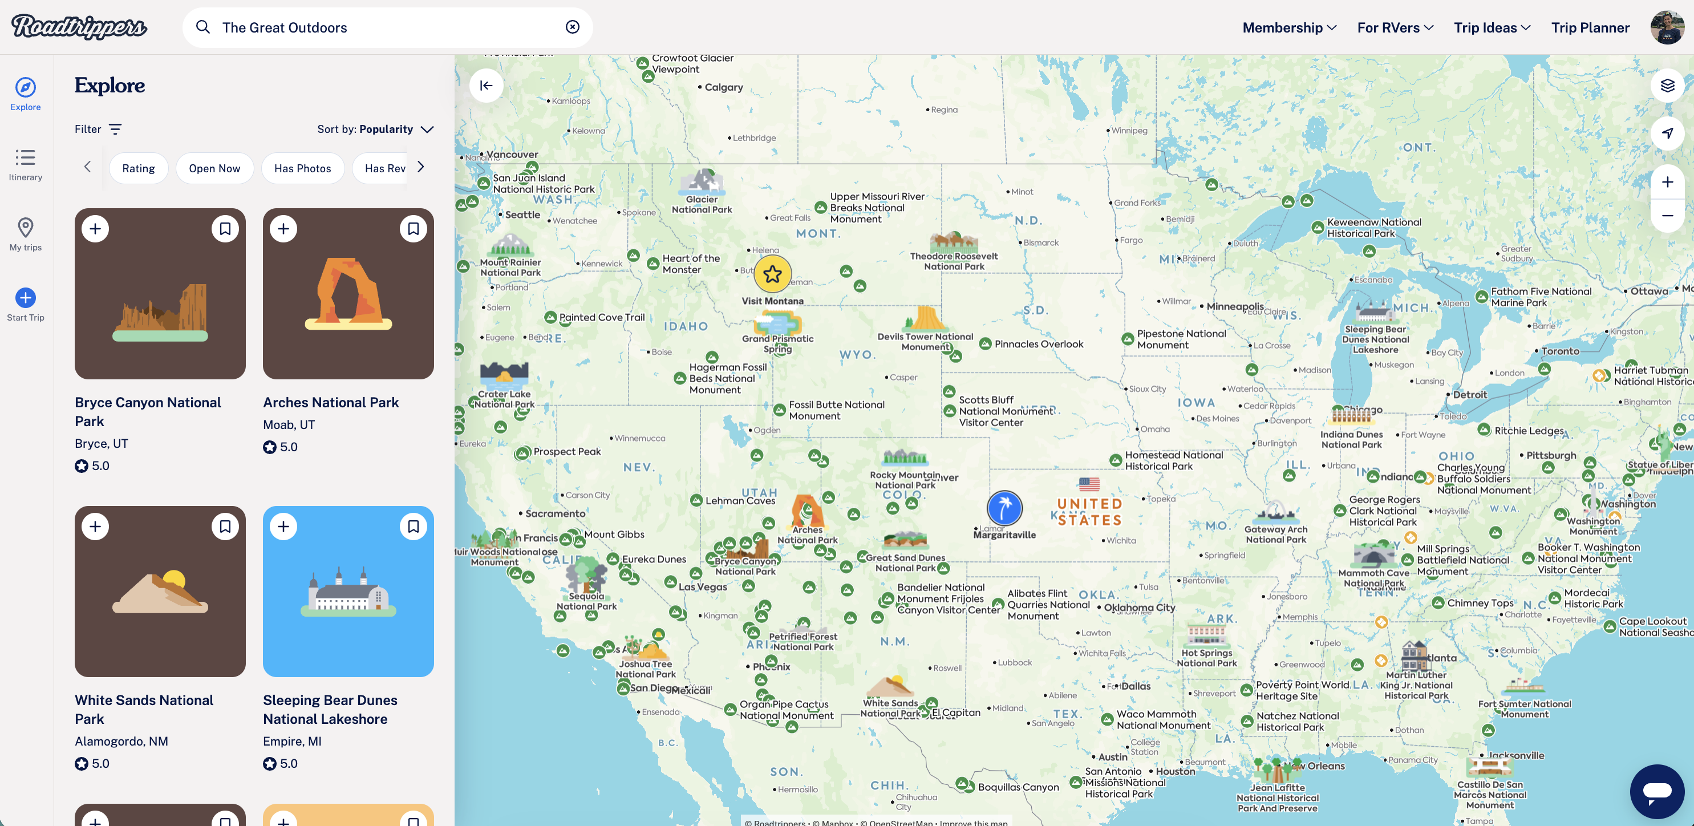
Task: Click the locate-me arrow icon
Action: pos(1667,133)
